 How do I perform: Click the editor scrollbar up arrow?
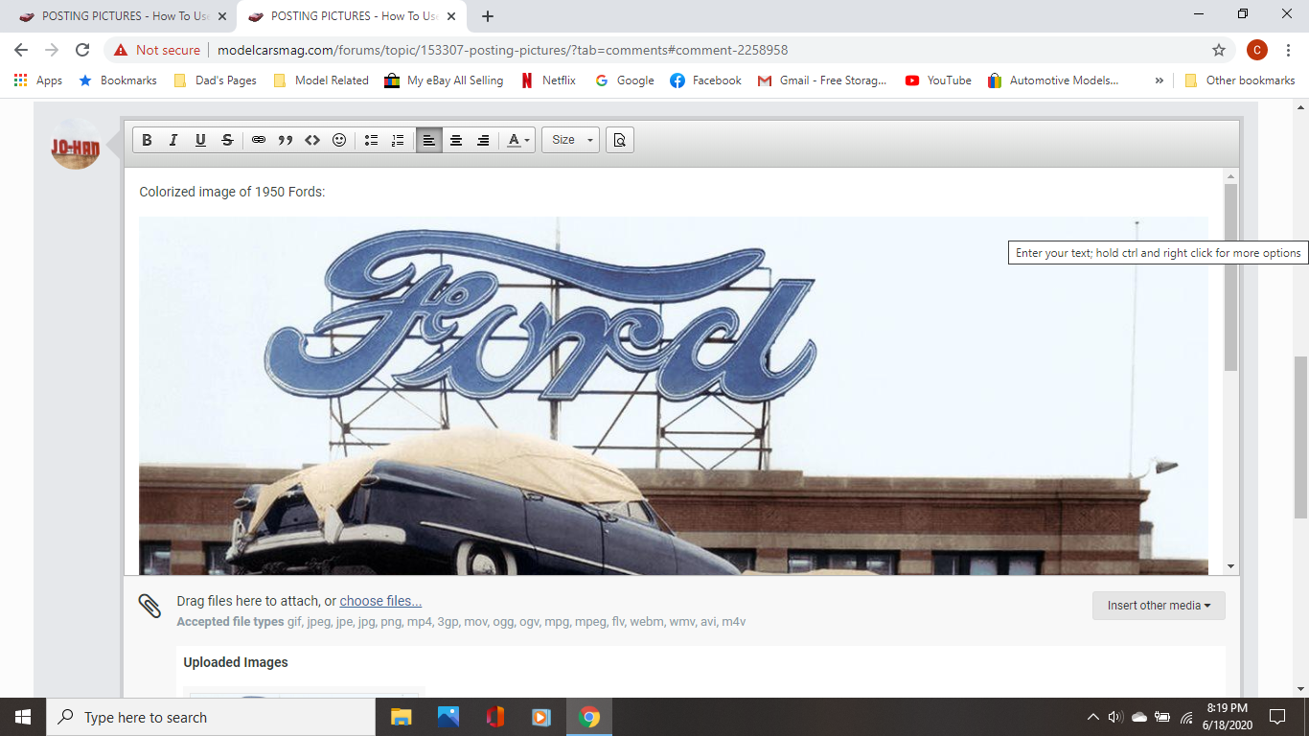pyautogui.click(x=1231, y=176)
